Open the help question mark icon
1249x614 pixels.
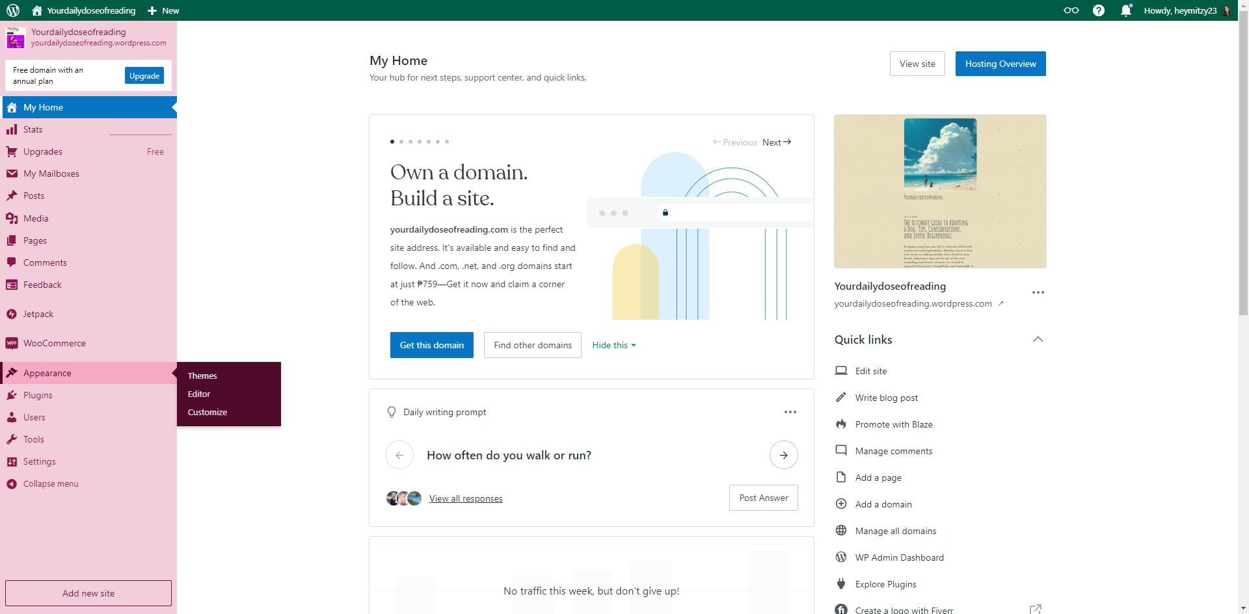click(x=1099, y=10)
